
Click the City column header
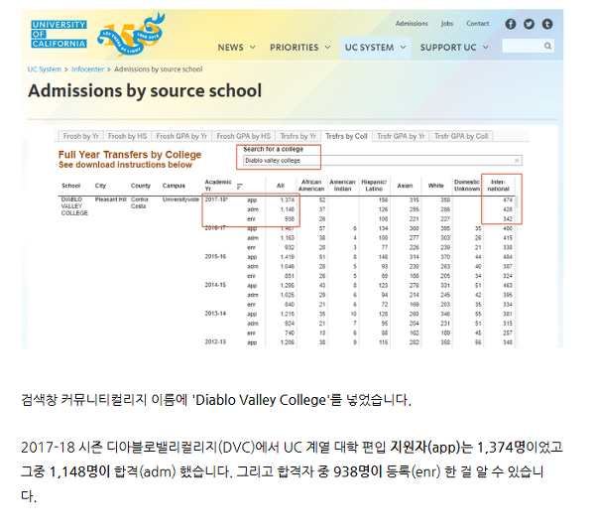point(100,186)
